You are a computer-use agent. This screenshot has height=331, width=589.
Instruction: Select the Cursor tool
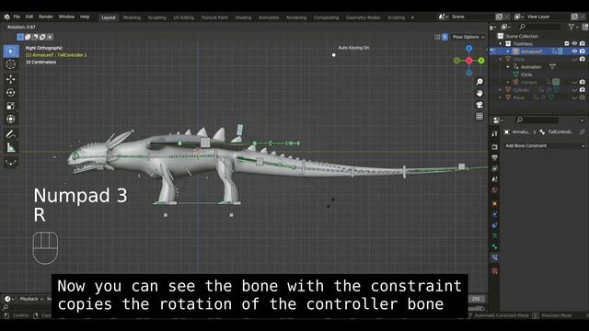[11, 64]
